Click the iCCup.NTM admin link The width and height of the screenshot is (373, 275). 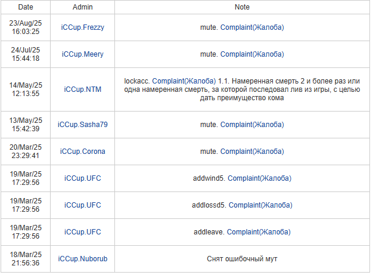[82, 89]
